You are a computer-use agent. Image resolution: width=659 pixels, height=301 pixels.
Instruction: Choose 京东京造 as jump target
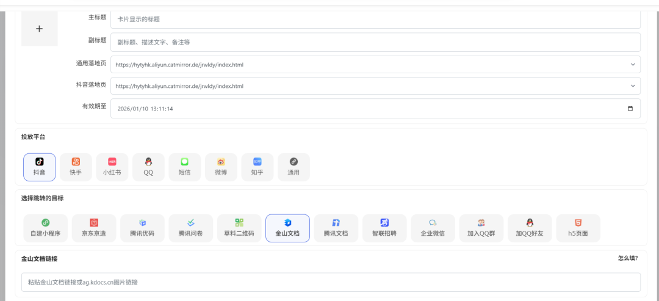(x=94, y=228)
